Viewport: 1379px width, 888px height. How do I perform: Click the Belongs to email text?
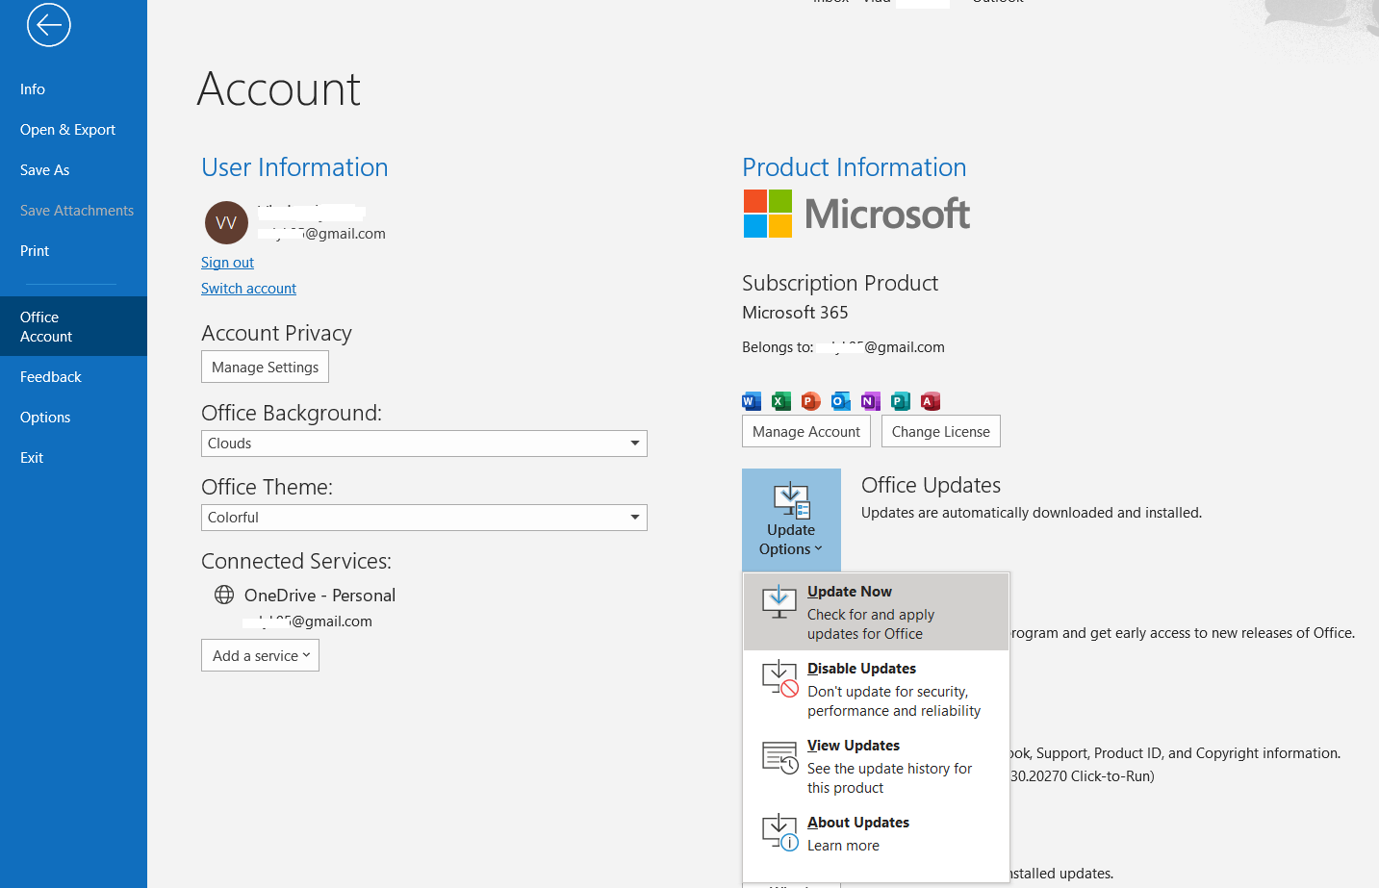[843, 347]
